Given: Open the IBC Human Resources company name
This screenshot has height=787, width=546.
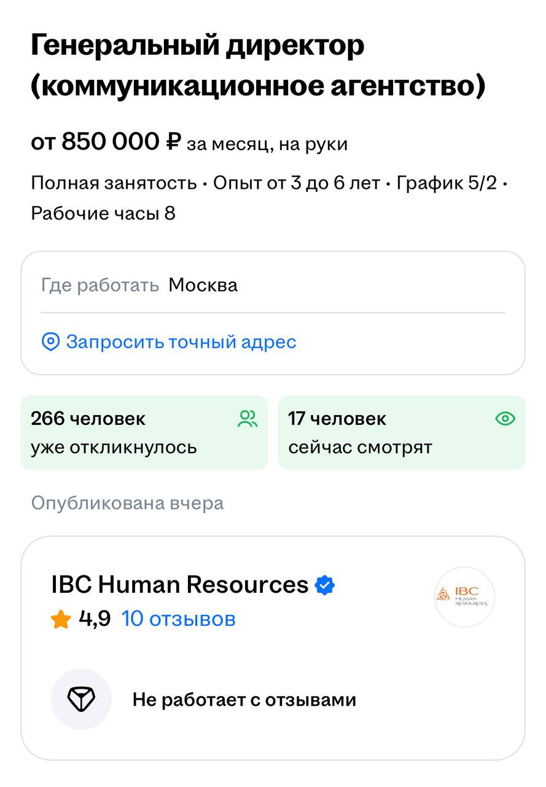Looking at the screenshot, I should (179, 585).
